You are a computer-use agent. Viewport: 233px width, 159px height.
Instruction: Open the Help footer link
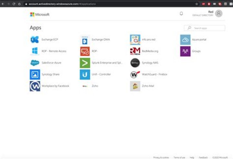192,157
